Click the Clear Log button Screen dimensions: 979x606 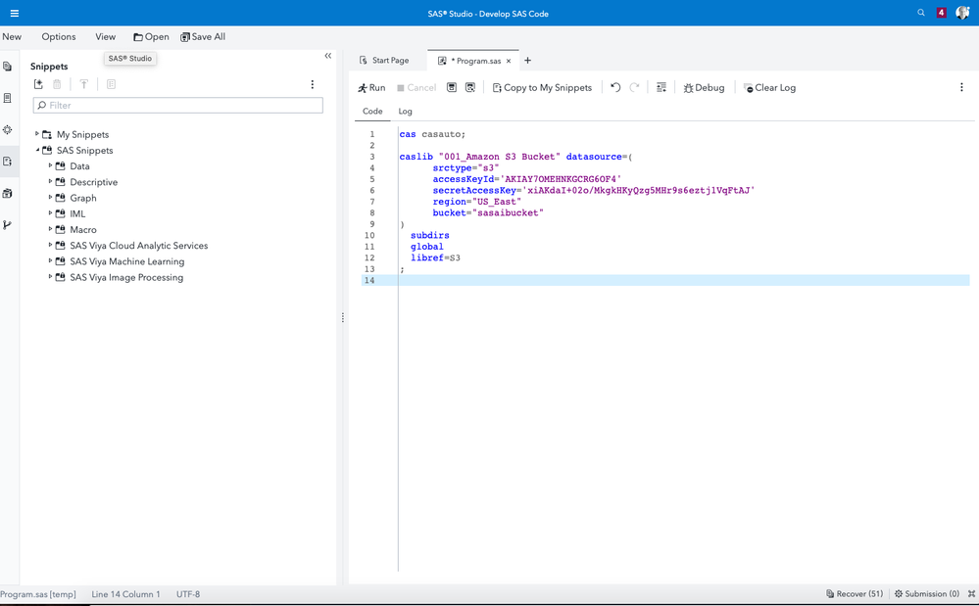(769, 88)
